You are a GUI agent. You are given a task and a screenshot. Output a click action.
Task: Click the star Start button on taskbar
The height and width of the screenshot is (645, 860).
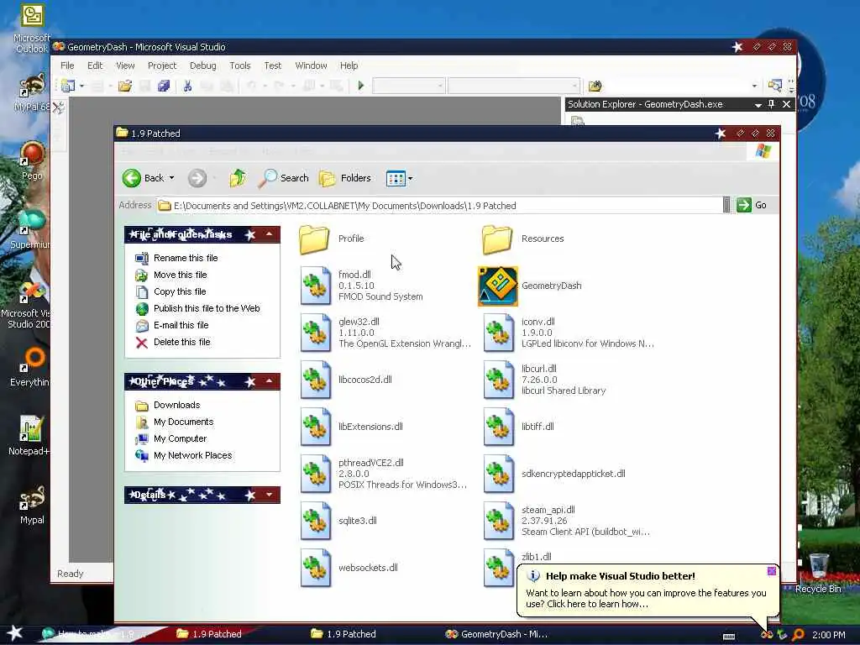pyautogui.click(x=15, y=633)
